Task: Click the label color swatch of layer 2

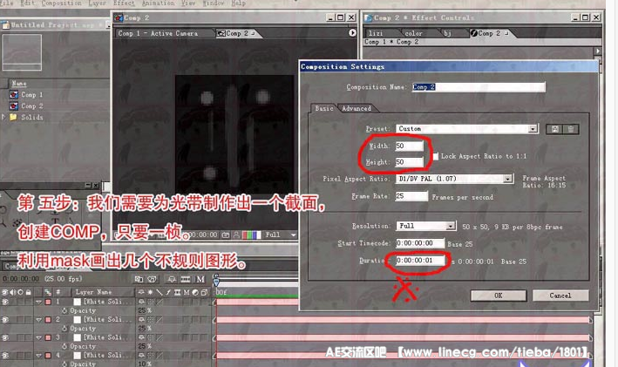Action: pos(48,320)
